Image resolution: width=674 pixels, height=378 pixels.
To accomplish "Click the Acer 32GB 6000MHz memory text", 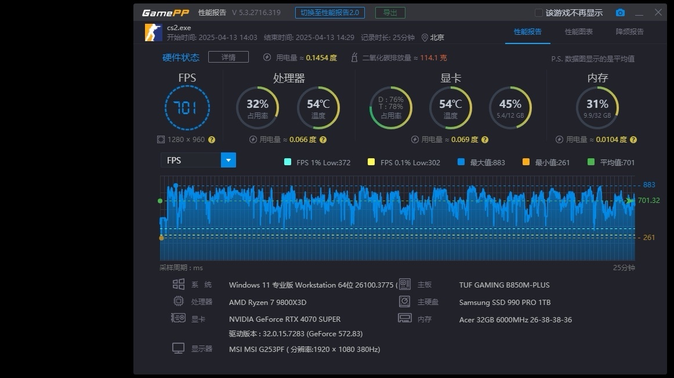I will click(516, 319).
